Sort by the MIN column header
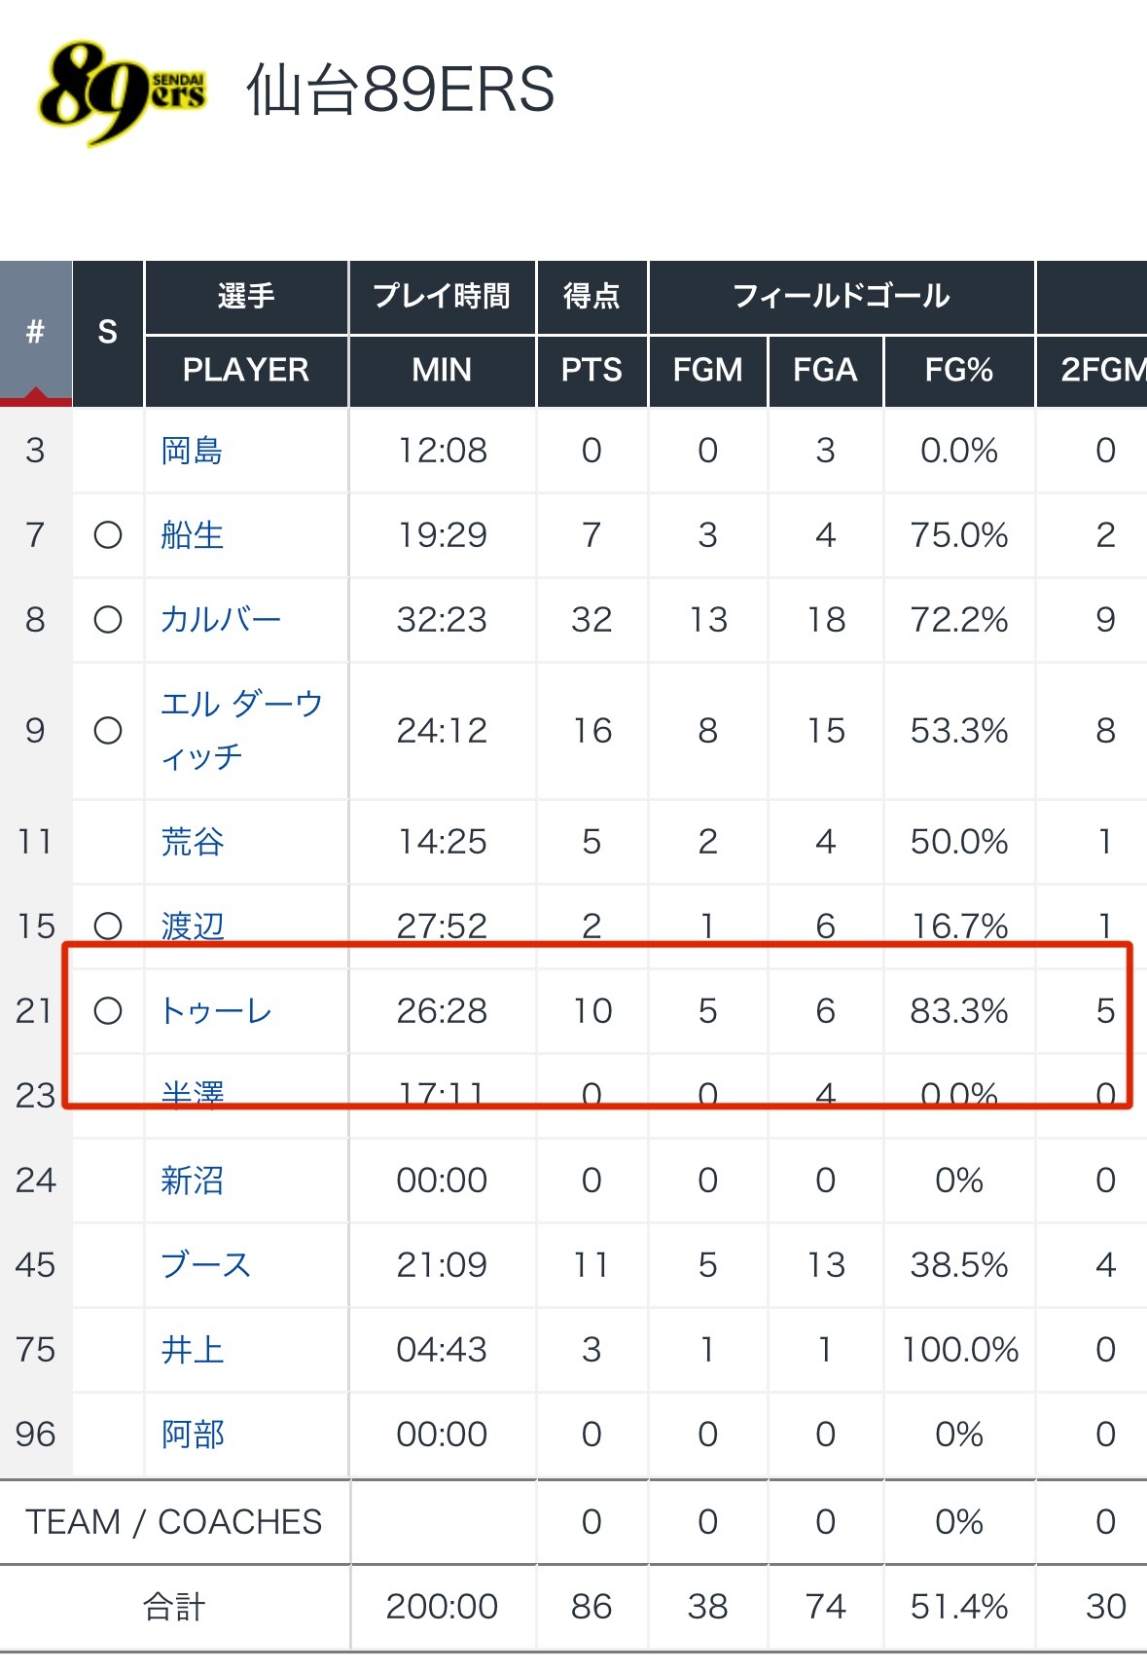Viewport: 1147px width, 1672px height. (x=442, y=370)
